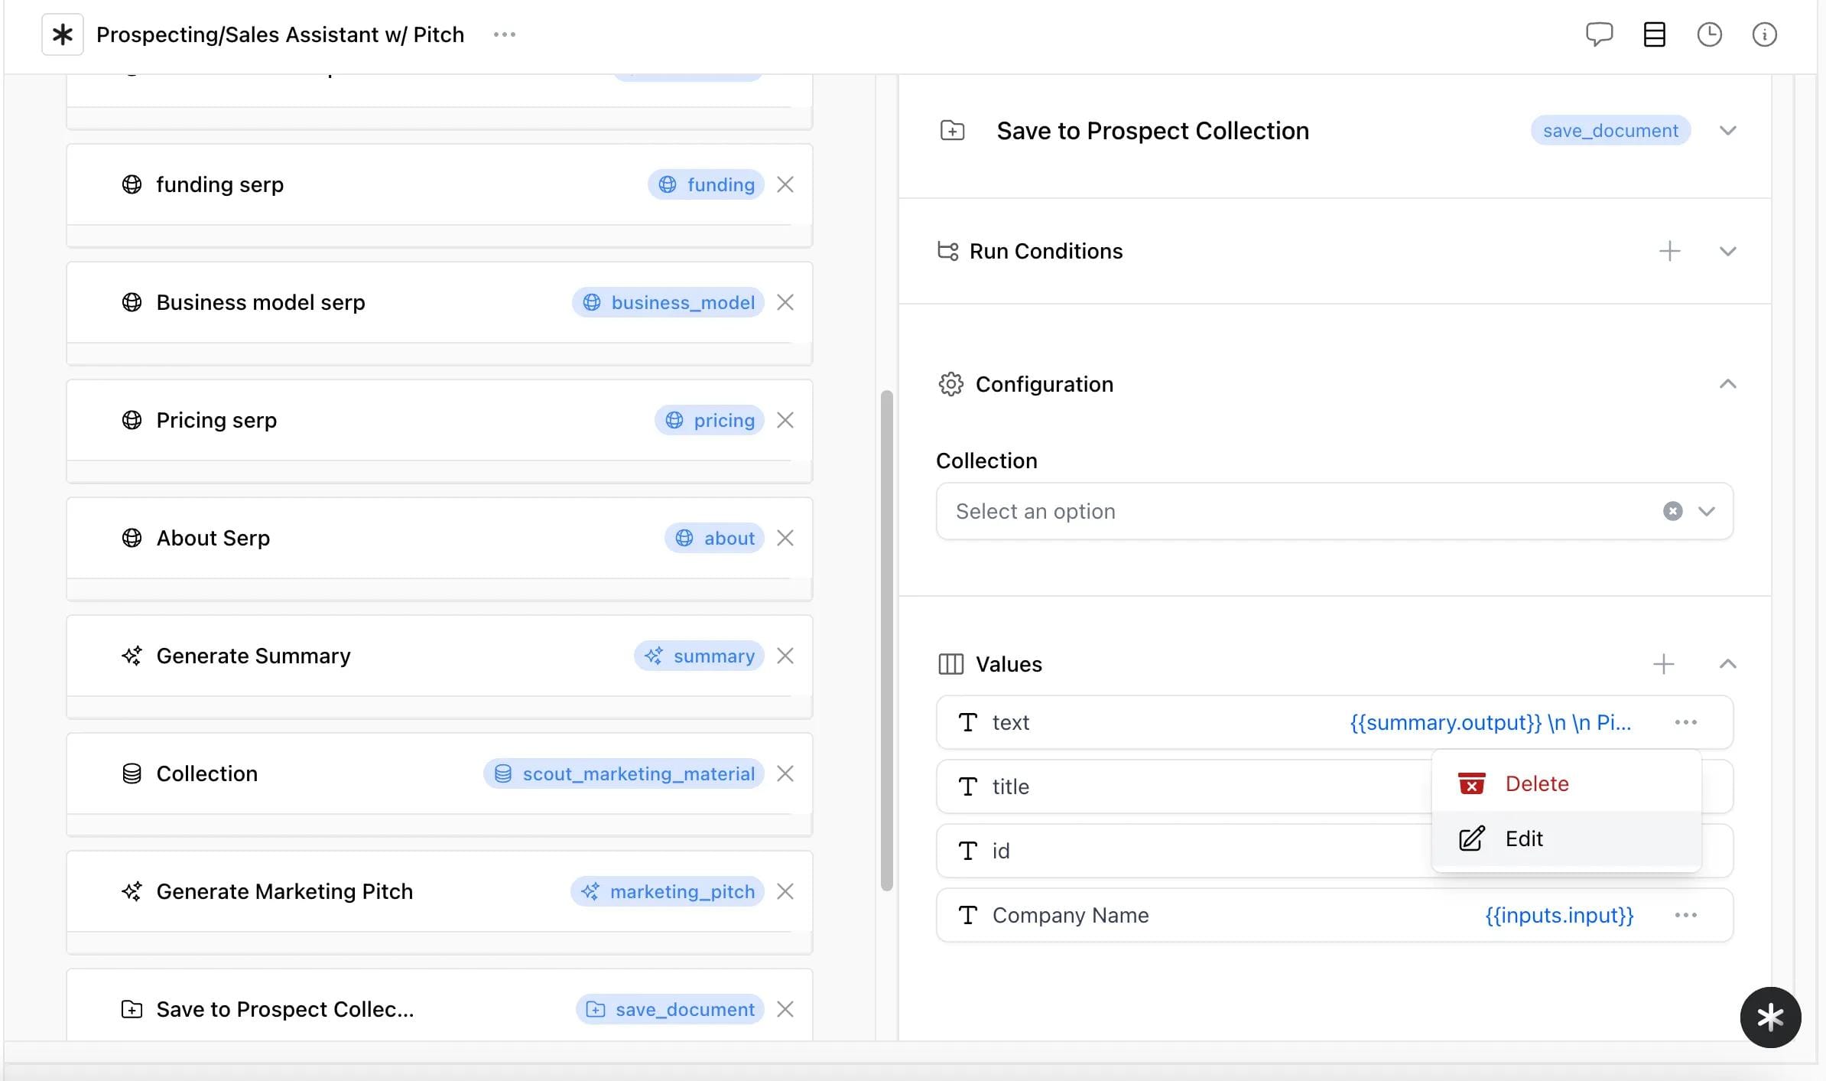Select the Pricing serp step

click(x=439, y=420)
